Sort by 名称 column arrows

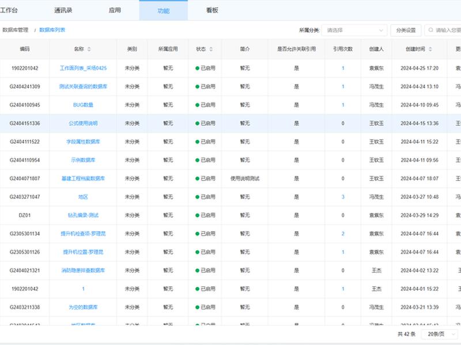89,49
